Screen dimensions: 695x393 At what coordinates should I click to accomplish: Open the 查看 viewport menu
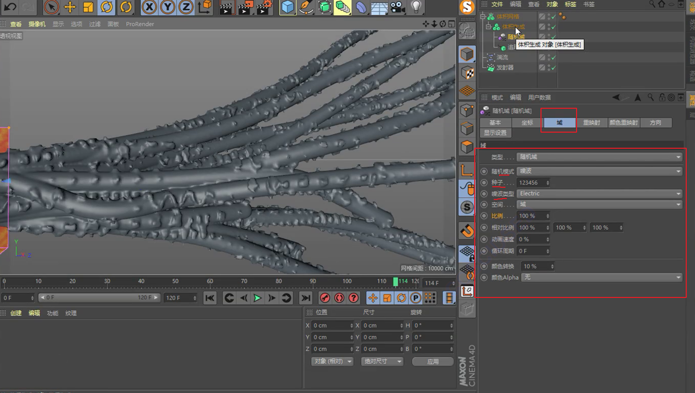pyautogui.click(x=16, y=24)
